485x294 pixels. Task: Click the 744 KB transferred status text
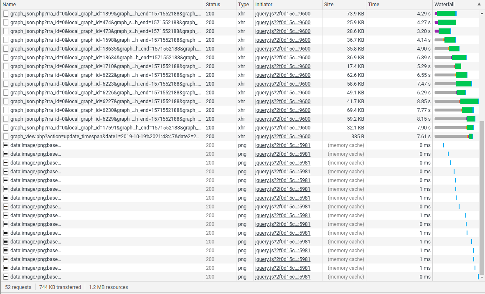point(60,287)
